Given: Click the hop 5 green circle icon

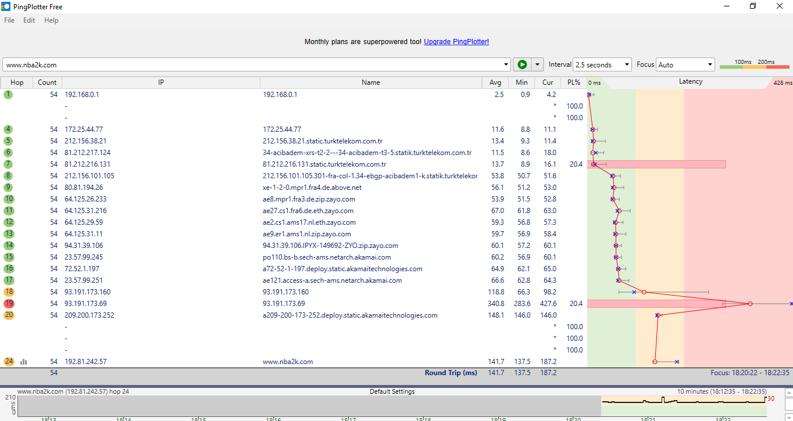Looking at the screenshot, I should coord(8,141).
